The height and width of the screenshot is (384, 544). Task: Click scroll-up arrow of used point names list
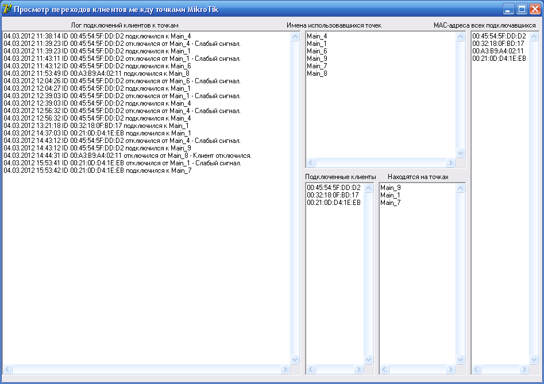tap(460, 36)
